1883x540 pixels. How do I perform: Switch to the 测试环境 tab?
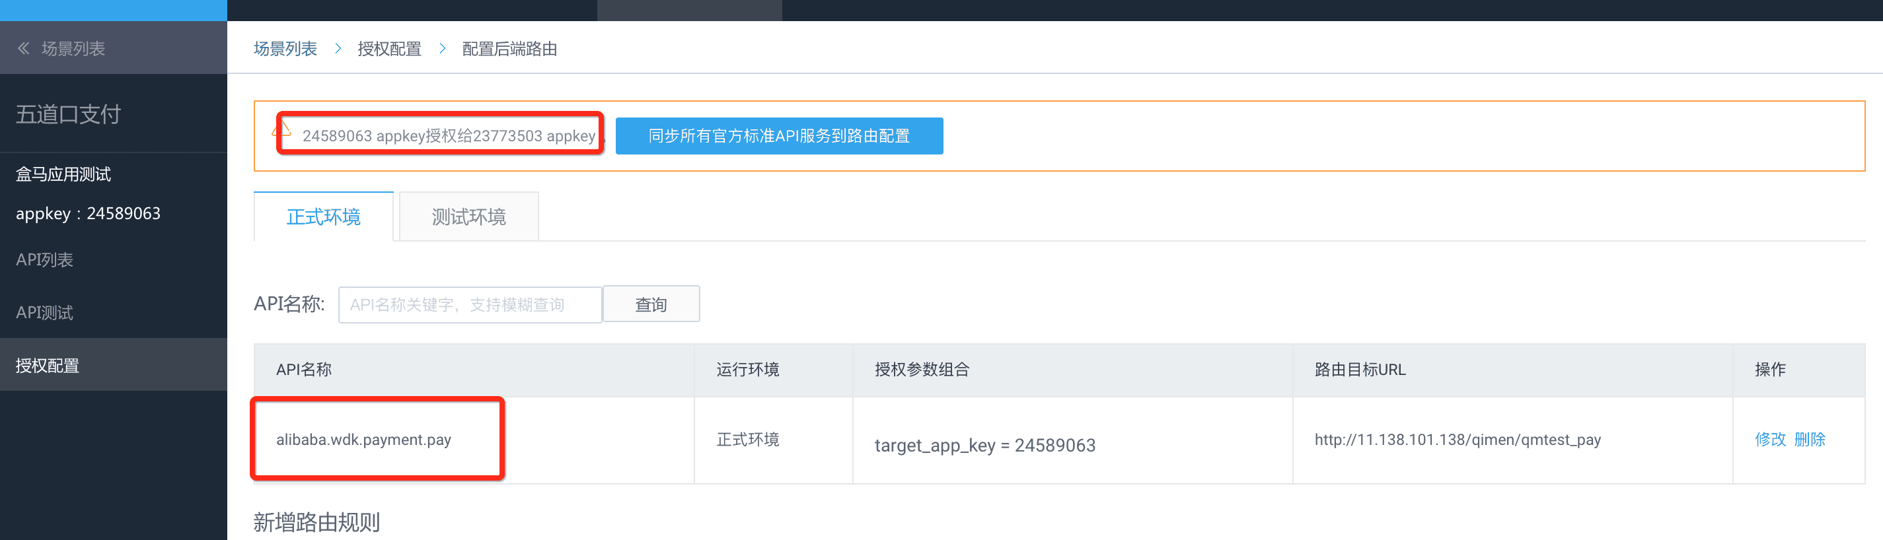point(468,217)
